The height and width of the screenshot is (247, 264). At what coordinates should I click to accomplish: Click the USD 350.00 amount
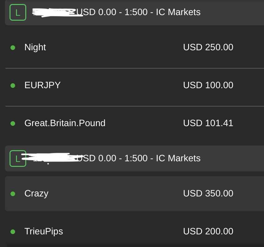208,193
